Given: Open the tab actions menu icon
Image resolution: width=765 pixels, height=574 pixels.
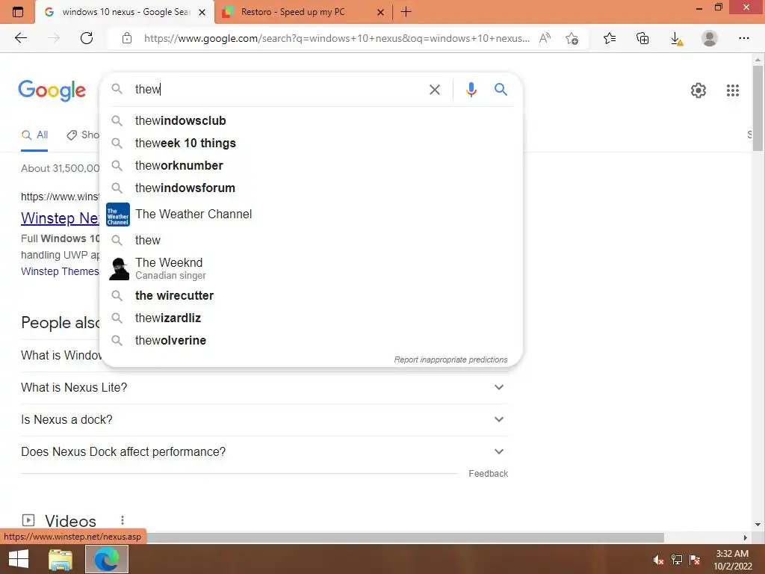Looking at the screenshot, I should [x=18, y=12].
